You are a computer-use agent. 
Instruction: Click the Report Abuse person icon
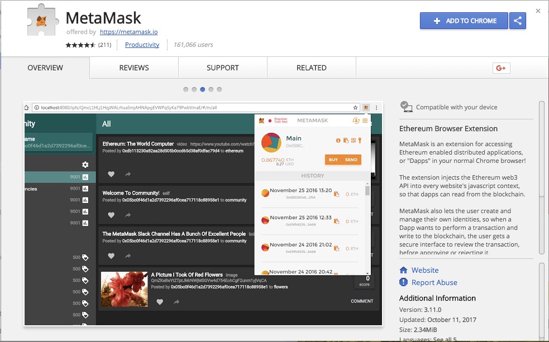[x=404, y=282]
